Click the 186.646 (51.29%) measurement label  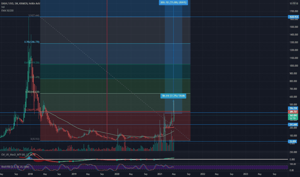[x=173, y=96]
